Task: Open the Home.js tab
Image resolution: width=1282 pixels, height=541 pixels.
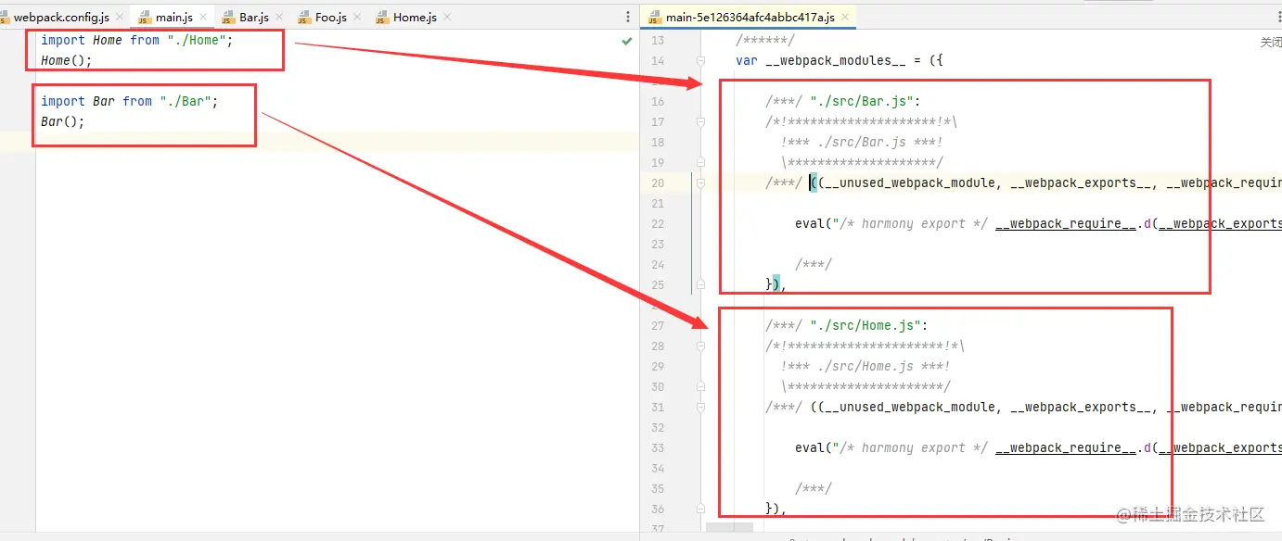Action: point(415,17)
